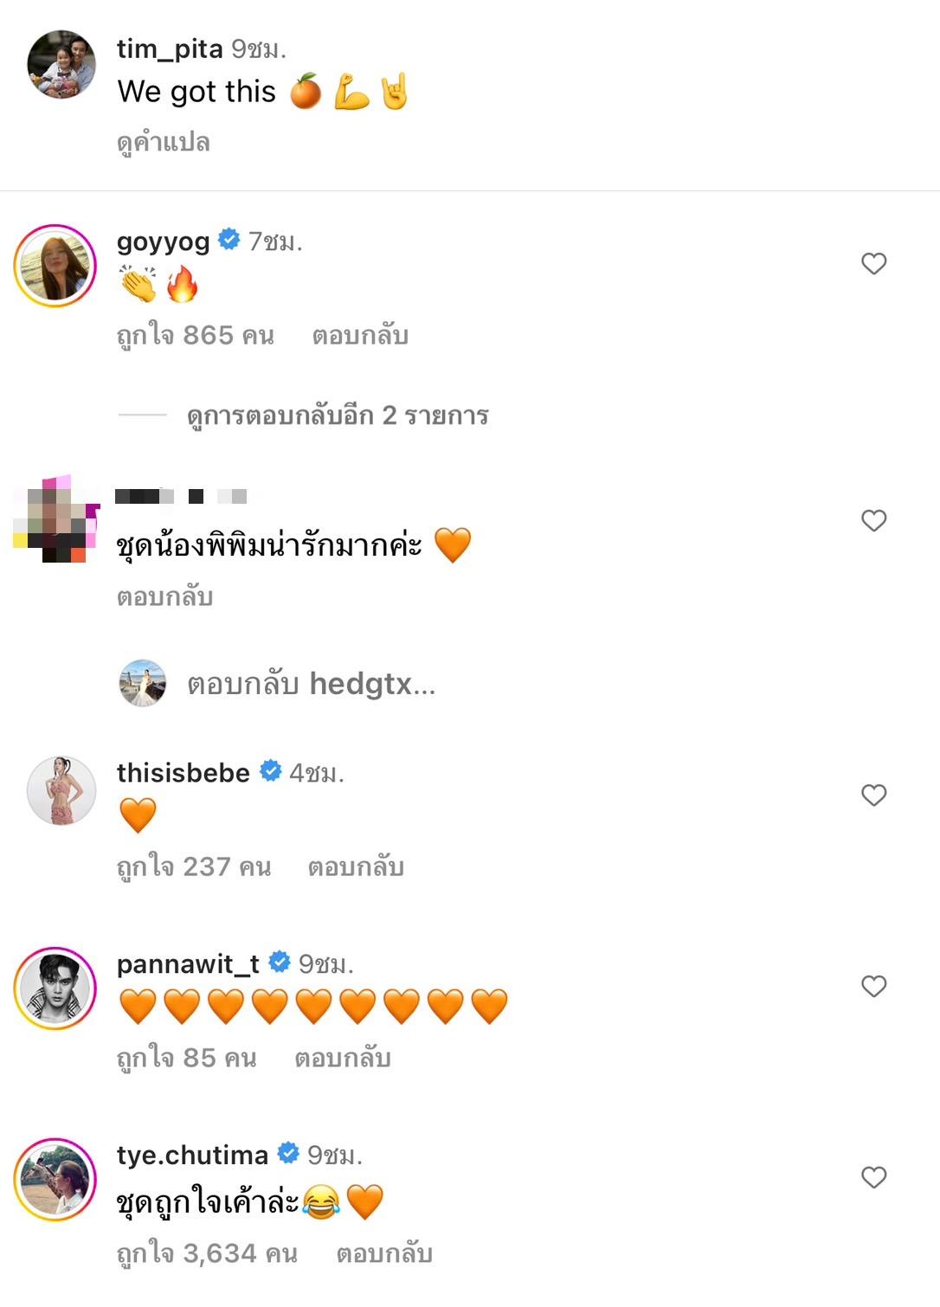This screenshot has width=940, height=1307.
Task: Open tye.chutima's profile avatar
Action: 55,1180
